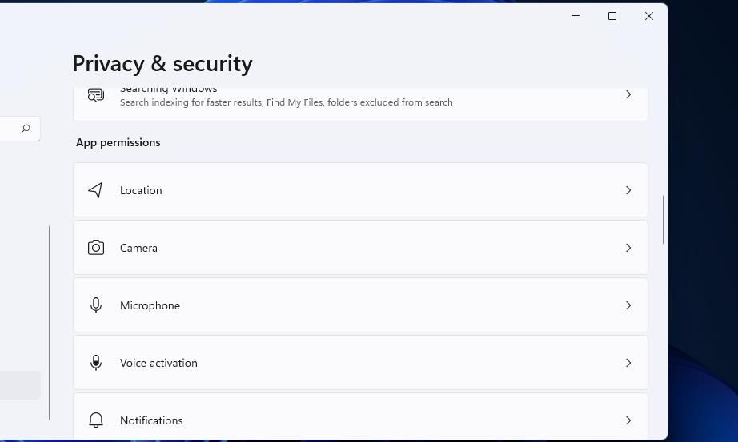Expand the Voice activation row chevron
This screenshot has height=442, width=738.
click(628, 363)
